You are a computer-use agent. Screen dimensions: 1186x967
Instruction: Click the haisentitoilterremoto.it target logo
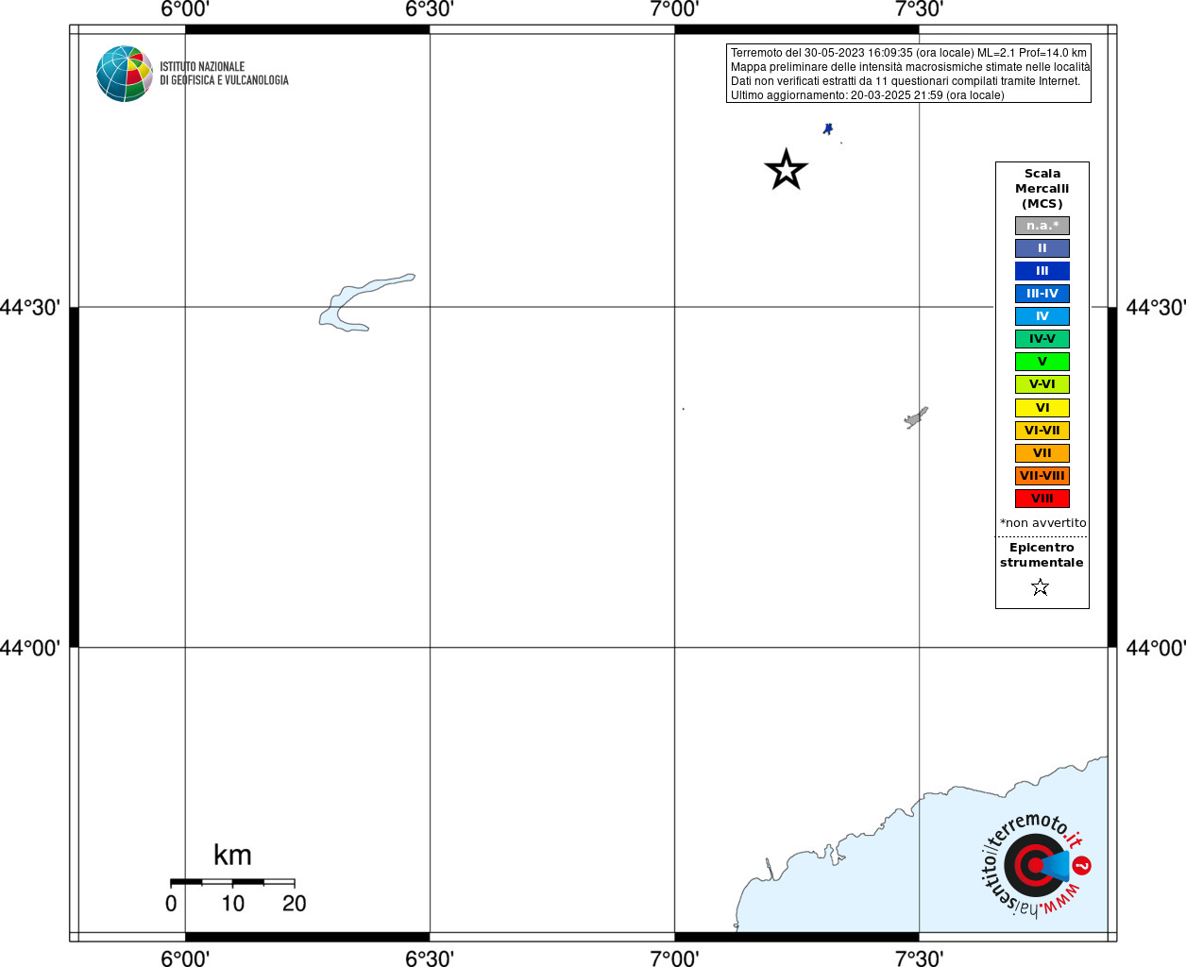(1036, 865)
